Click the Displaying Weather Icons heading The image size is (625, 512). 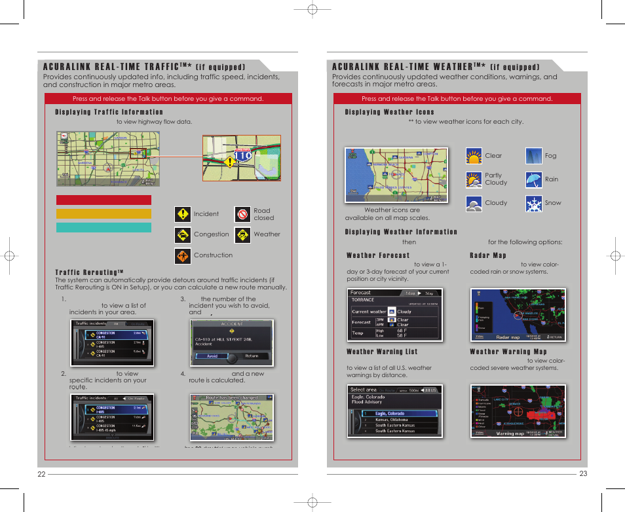coord(389,112)
